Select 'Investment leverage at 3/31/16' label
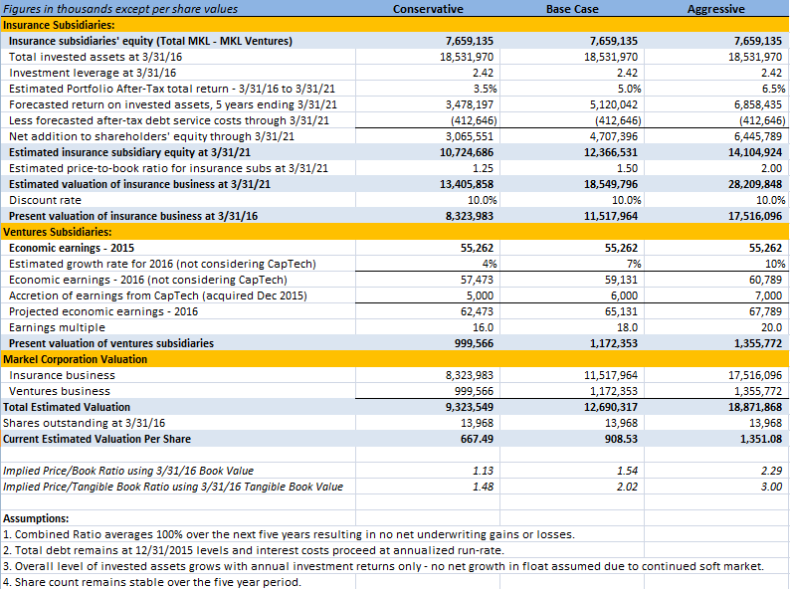 point(93,73)
